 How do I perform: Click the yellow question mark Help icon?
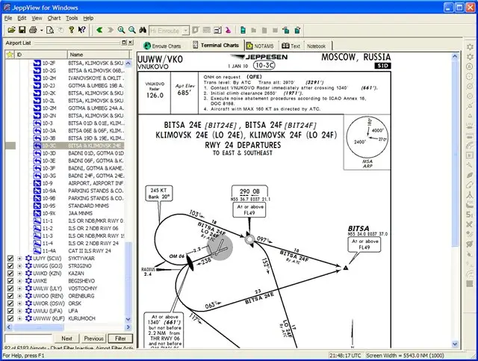72,30
